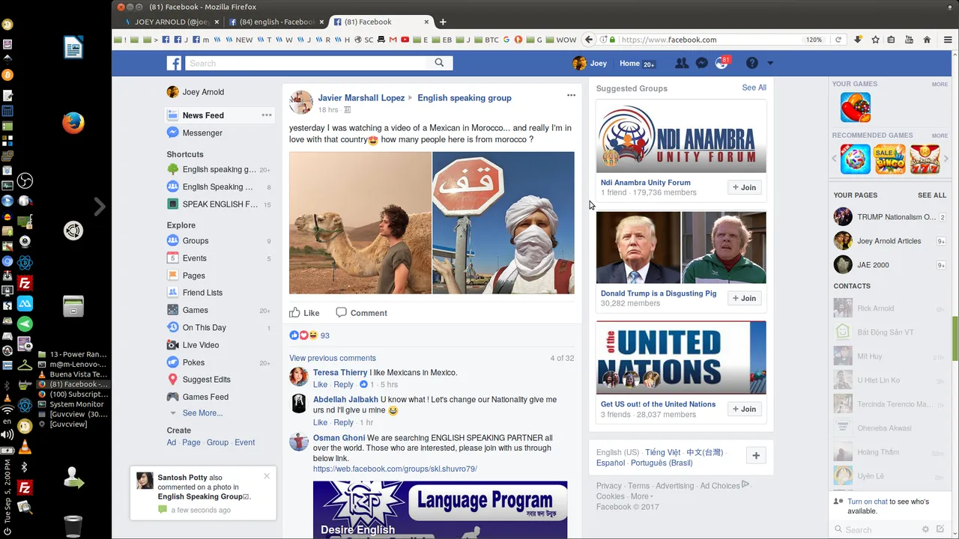Click Turn on chat link
The width and height of the screenshot is (959, 539).
click(868, 502)
